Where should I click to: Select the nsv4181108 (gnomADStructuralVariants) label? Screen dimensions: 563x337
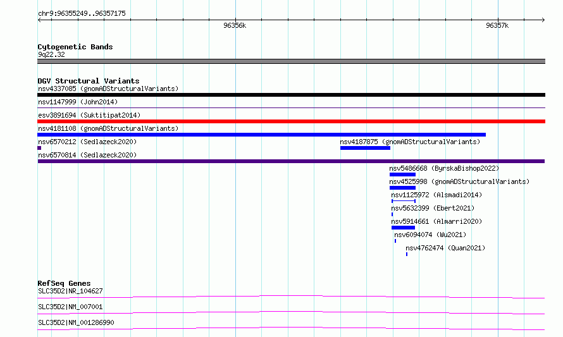click(108, 128)
